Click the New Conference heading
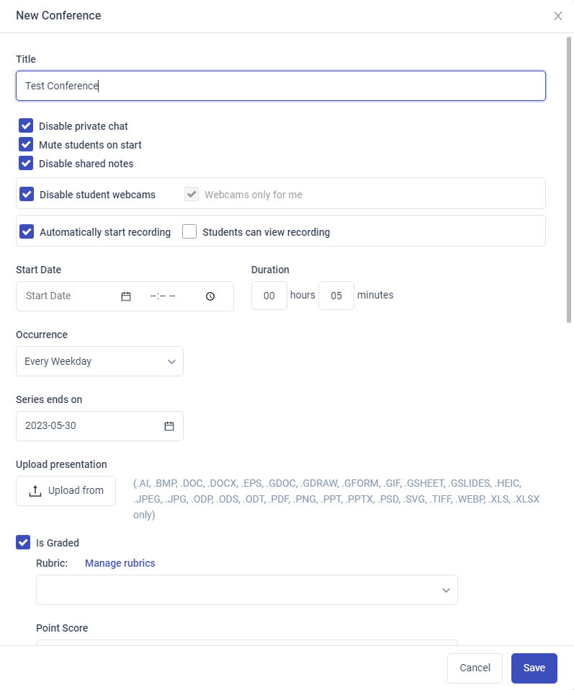574x690 pixels. click(58, 15)
